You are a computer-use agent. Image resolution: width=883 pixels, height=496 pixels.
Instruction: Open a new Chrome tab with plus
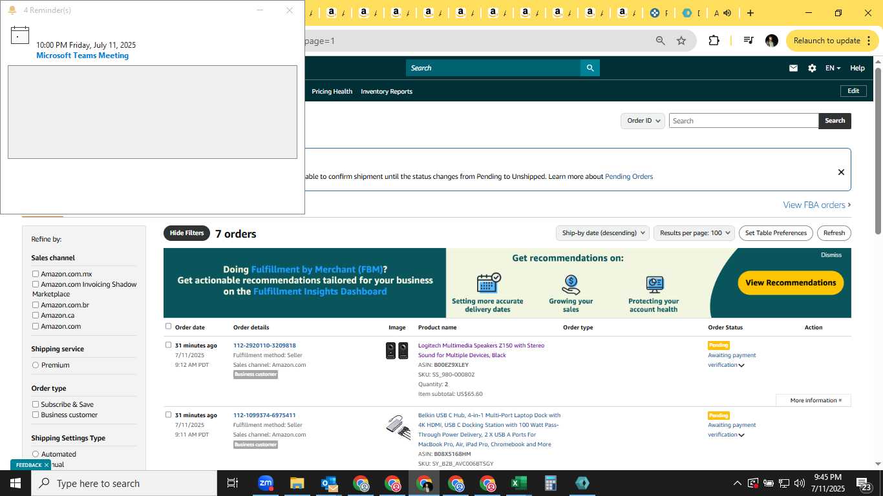click(x=750, y=13)
